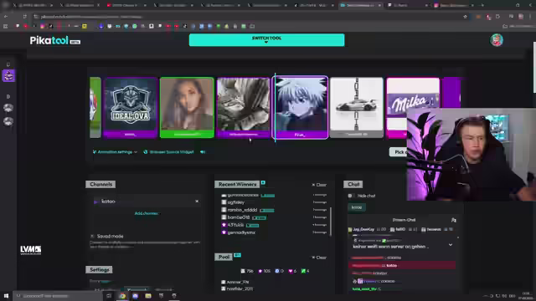Open the Browser Source Widget link
Viewport: 536px width, 301px height.
point(168,152)
